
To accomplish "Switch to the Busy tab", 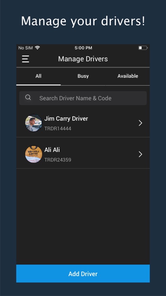I will click(83, 76).
